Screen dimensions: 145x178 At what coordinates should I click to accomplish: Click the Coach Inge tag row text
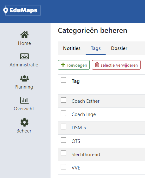[x=84, y=114]
